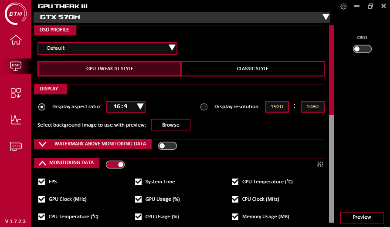Launch GPU-Z from the sidebar
The image size is (390, 227).
click(16, 146)
